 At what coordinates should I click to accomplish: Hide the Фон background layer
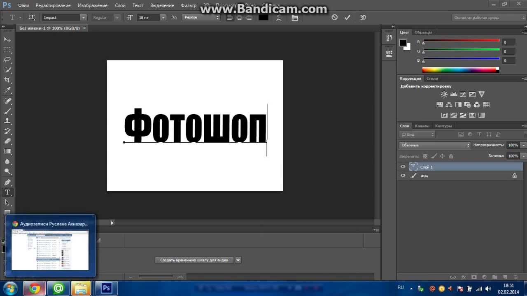click(x=403, y=176)
